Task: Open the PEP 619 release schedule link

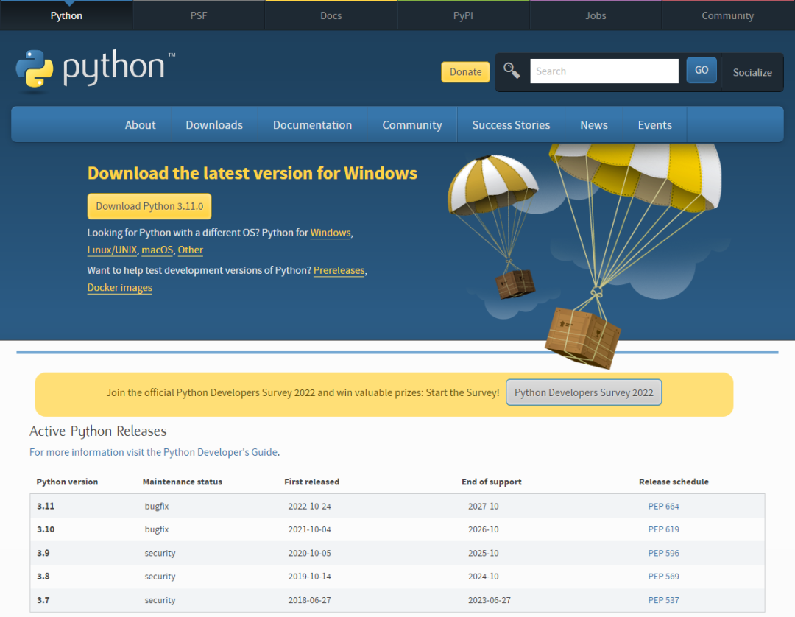Action: pyautogui.click(x=663, y=529)
